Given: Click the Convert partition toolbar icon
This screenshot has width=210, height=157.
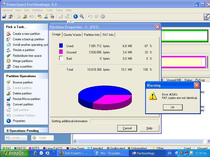Looking at the screenshot, I should pyautogui.click(x=52, y=16).
